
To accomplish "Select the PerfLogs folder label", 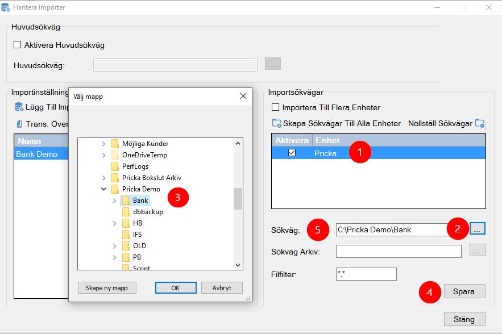I will pyautogui.click(x=135, y=166).
